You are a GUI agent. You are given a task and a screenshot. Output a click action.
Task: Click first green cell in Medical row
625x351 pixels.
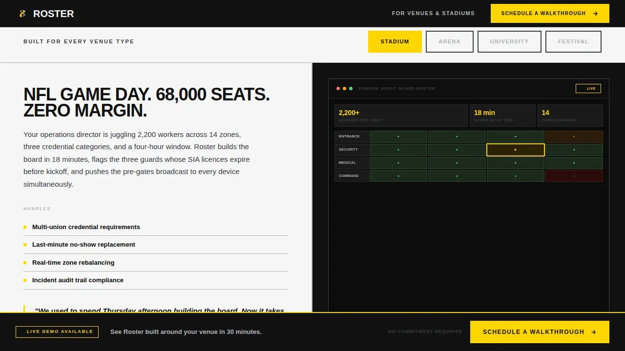click(x=398, y=163)
